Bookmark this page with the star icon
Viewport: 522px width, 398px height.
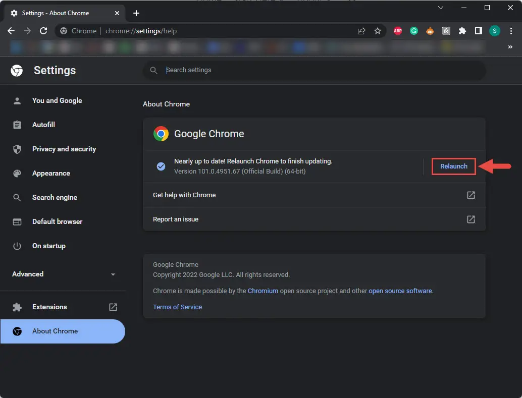click(378, 31)
